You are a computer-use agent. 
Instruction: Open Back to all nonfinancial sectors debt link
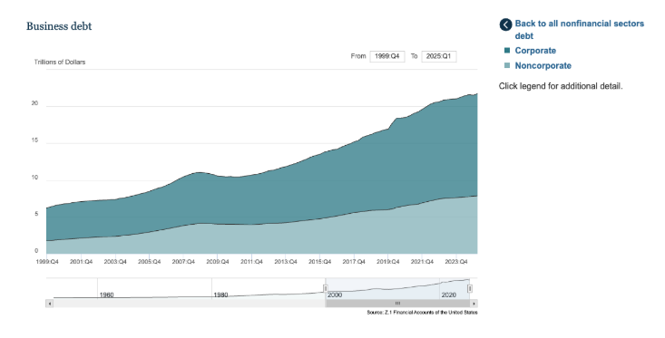point(580,30)
